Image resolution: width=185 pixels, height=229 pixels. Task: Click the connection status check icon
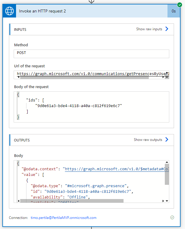click(x=172, y=217)
